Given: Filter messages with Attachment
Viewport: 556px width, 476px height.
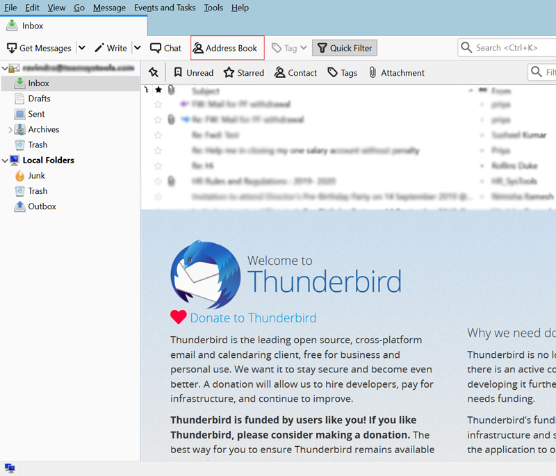Looking at the screenshot, I should 396,73.
